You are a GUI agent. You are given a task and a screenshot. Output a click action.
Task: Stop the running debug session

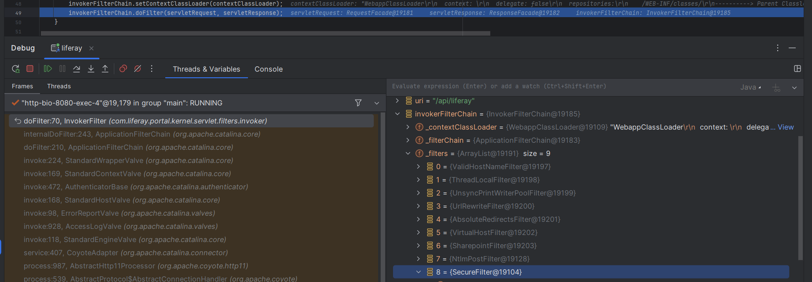tap(30, 69)
